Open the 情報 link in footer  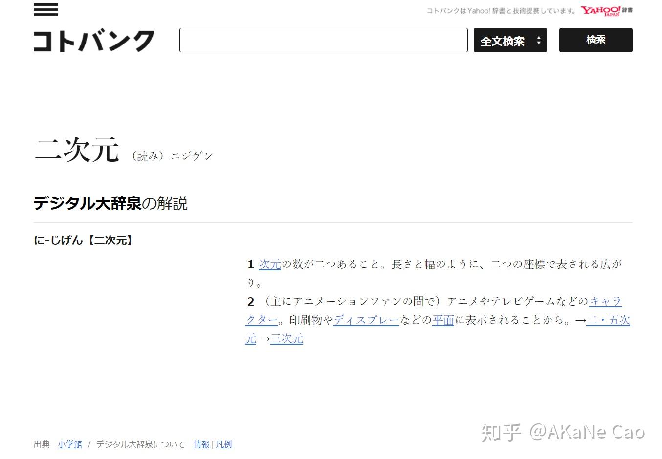(x=201, y=444)
